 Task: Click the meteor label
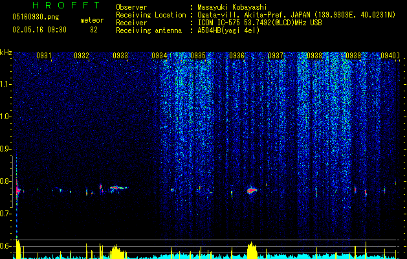click(92, 20)
